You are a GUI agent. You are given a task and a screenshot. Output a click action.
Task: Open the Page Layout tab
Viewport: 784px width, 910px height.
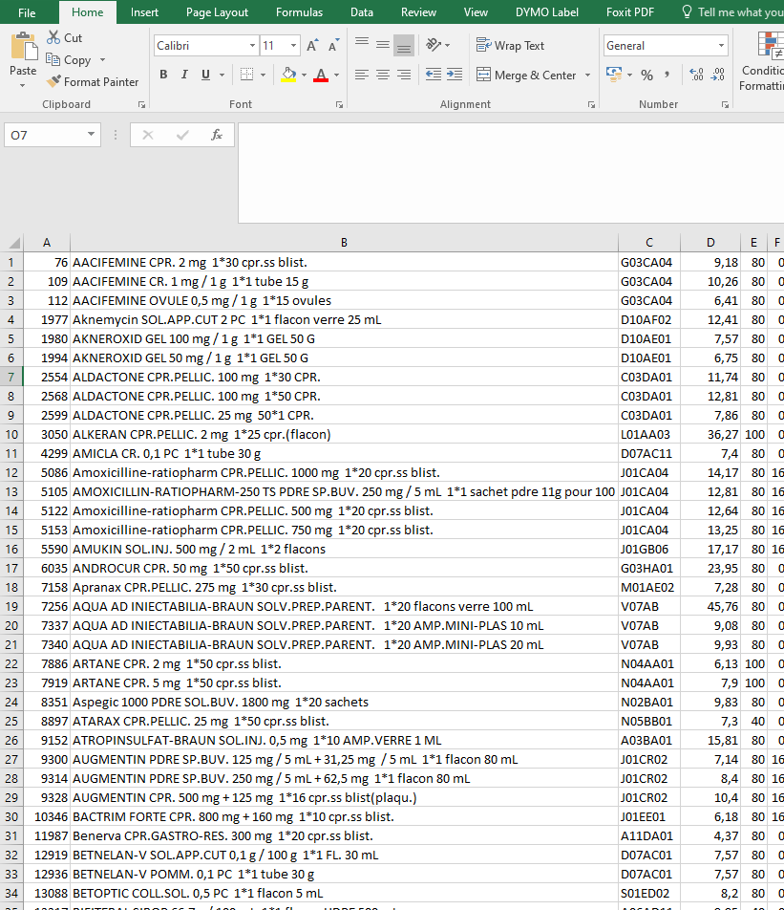tap(217, 12)
